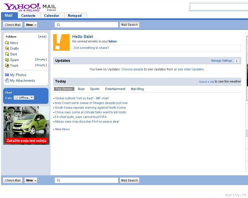Click the see older Updates link
The image size is (248, 198).
click(x=191, y=69)
